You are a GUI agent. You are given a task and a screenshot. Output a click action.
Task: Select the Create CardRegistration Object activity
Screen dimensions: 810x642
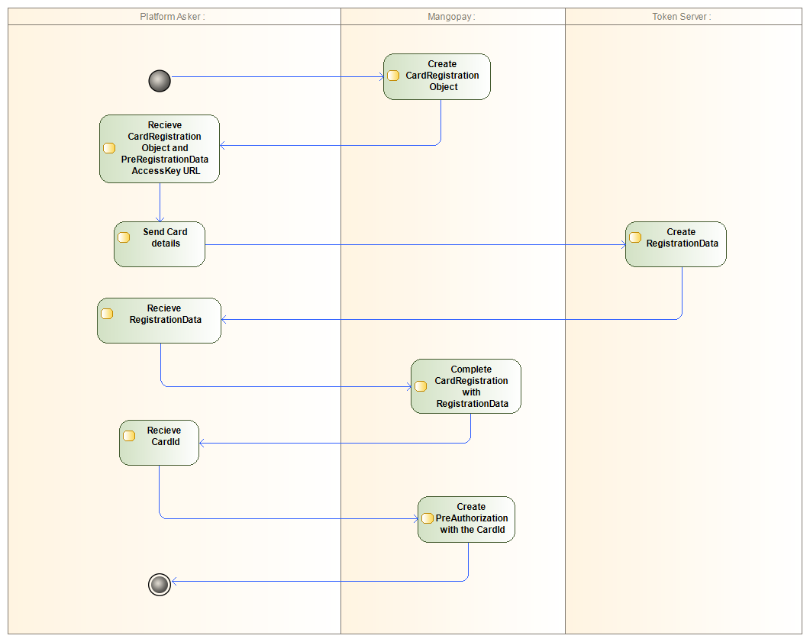(x=443, y=76)
